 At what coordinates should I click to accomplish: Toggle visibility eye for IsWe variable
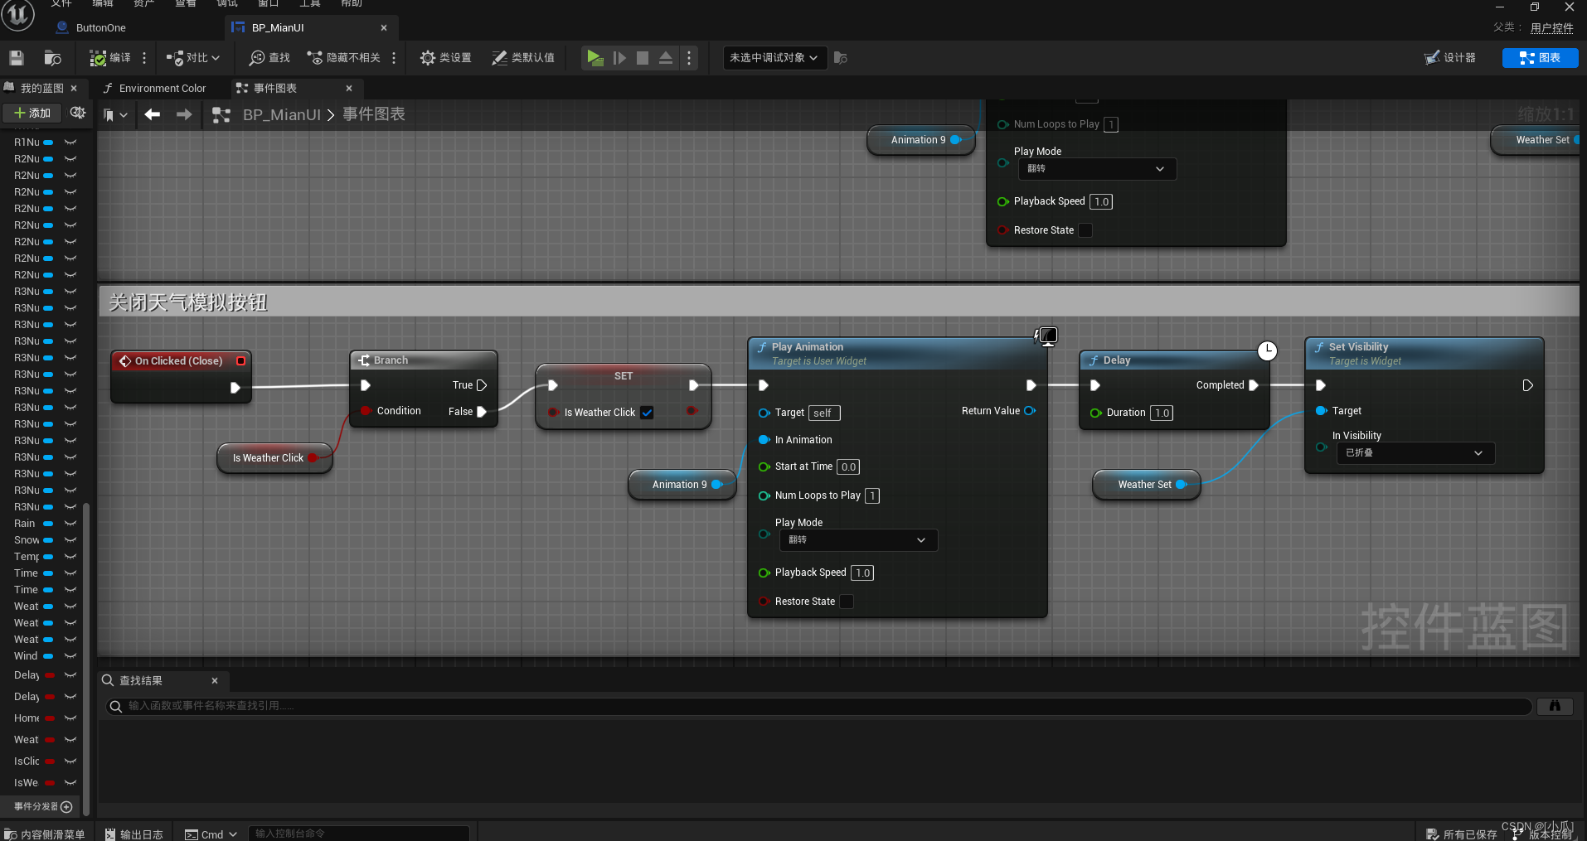click(70, 783)
